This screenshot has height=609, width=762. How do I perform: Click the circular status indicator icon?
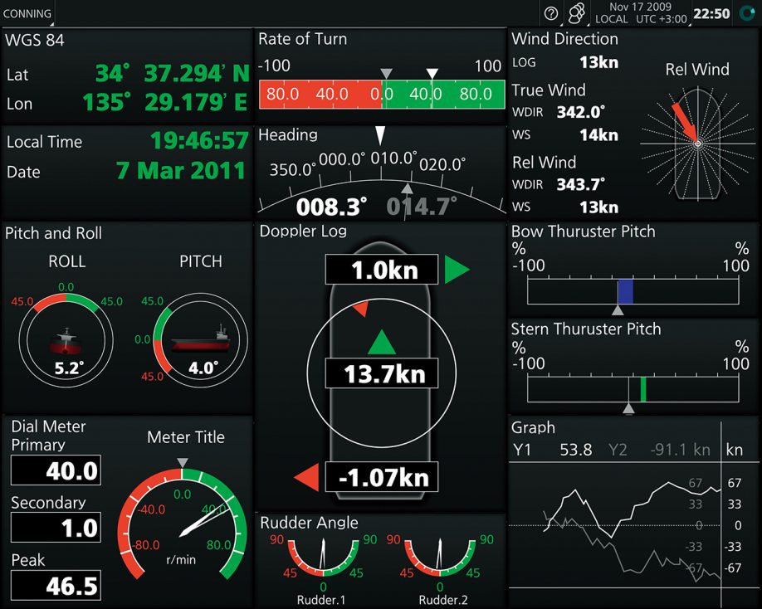pyautogui.click(x=748, y=13)
